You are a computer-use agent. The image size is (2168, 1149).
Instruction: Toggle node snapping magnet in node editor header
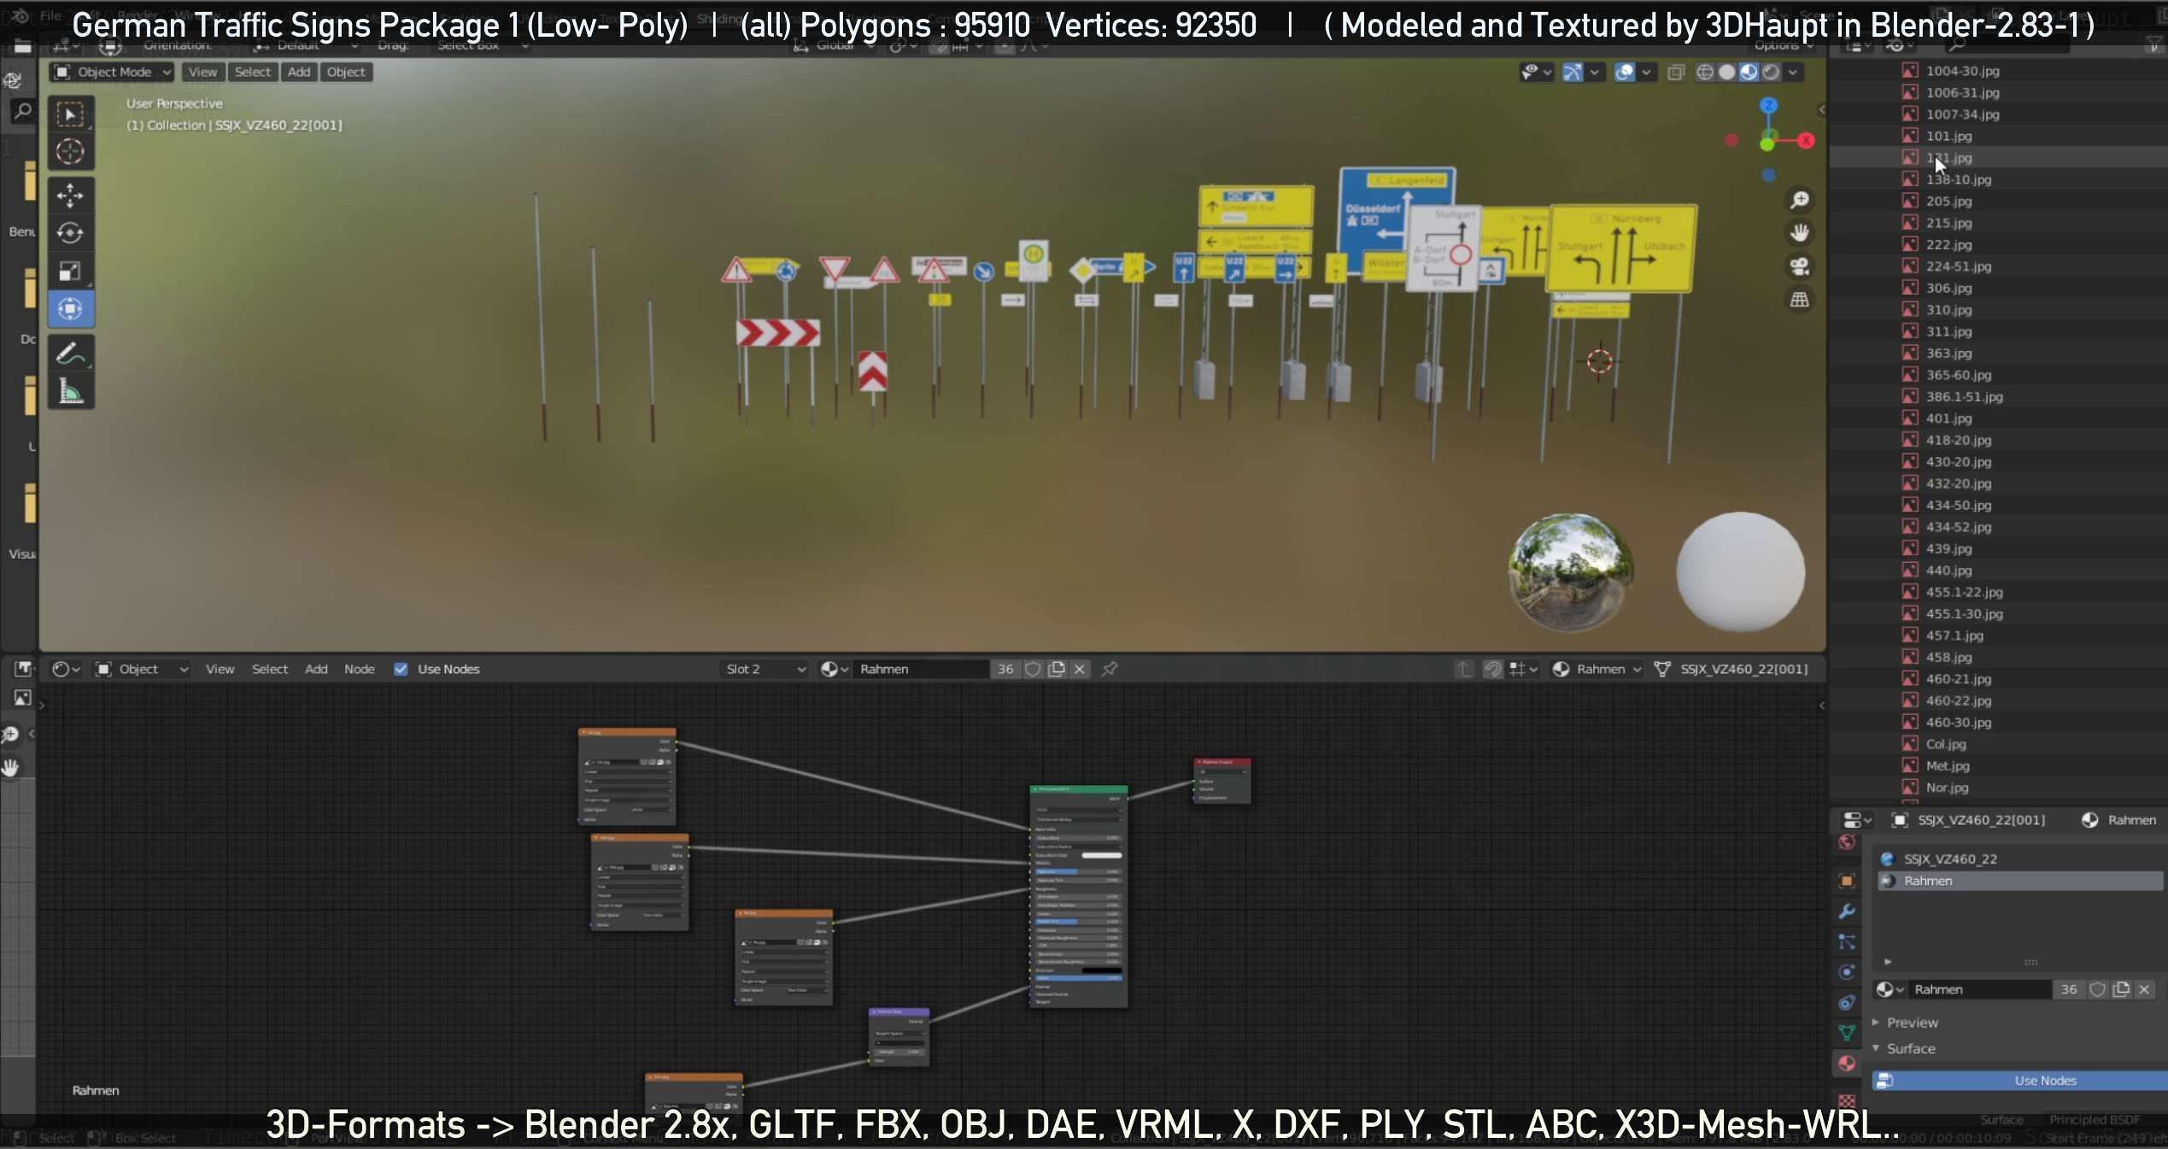click(x=1492, y=669)
